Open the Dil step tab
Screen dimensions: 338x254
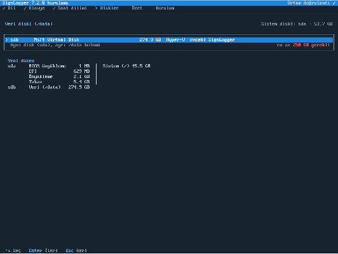(x=9, y=8)
